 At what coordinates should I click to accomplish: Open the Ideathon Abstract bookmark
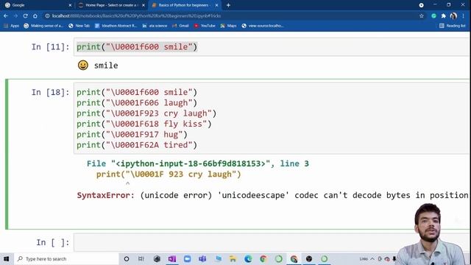point(116,26)
